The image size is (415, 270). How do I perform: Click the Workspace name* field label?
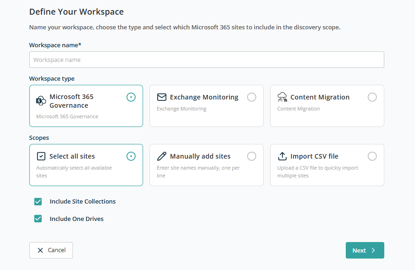(55, 45)
